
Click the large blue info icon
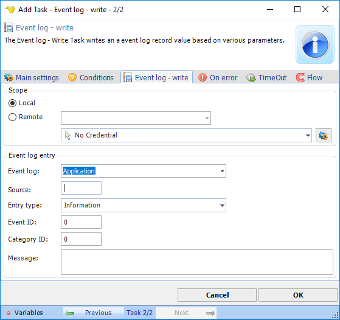click(x=315, y=44)
